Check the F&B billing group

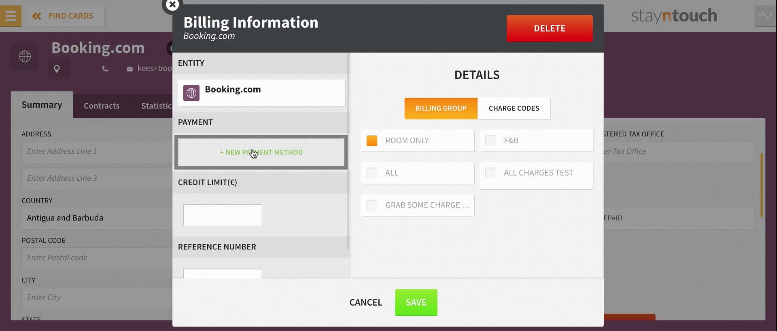coord(490,140)
